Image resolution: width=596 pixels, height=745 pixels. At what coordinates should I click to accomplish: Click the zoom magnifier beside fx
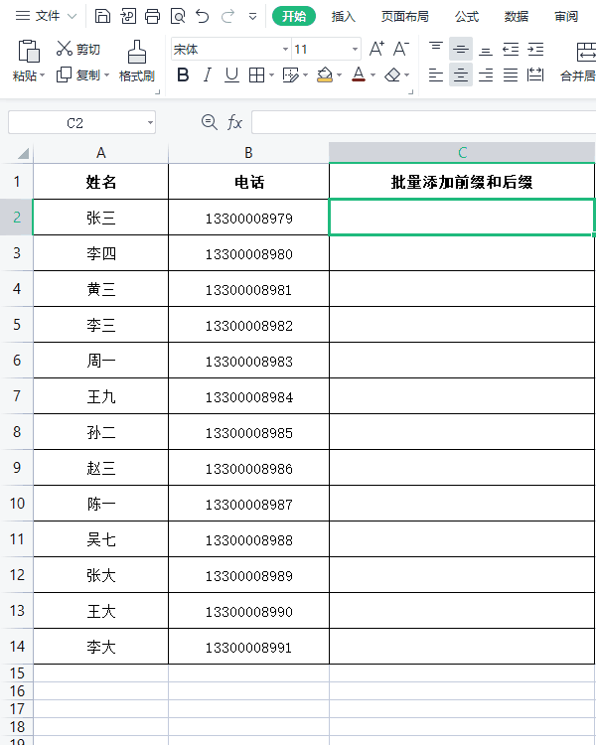(210, 122)
